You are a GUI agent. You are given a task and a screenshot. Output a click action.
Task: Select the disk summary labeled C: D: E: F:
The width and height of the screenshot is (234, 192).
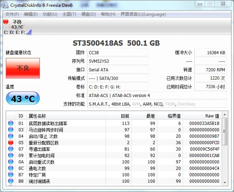coord(17,27)
